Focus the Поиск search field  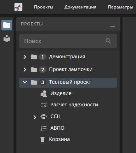pyautogui.click(x=68, y=41)
